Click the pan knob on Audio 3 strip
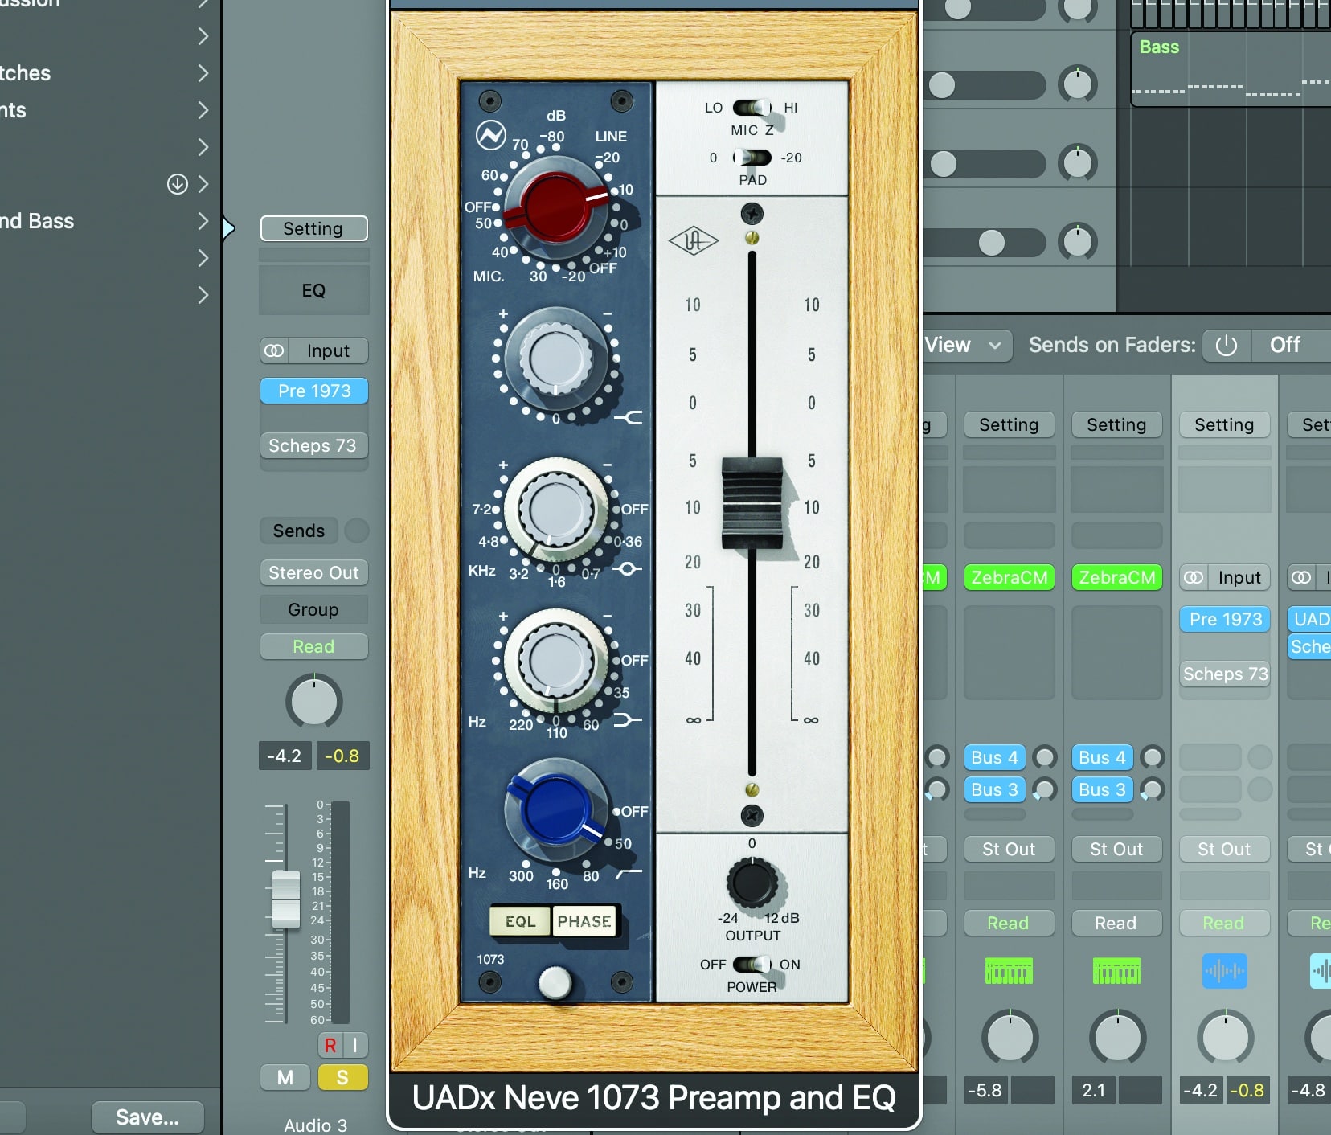This screenshot has width=1331, height=1135. 314,702
